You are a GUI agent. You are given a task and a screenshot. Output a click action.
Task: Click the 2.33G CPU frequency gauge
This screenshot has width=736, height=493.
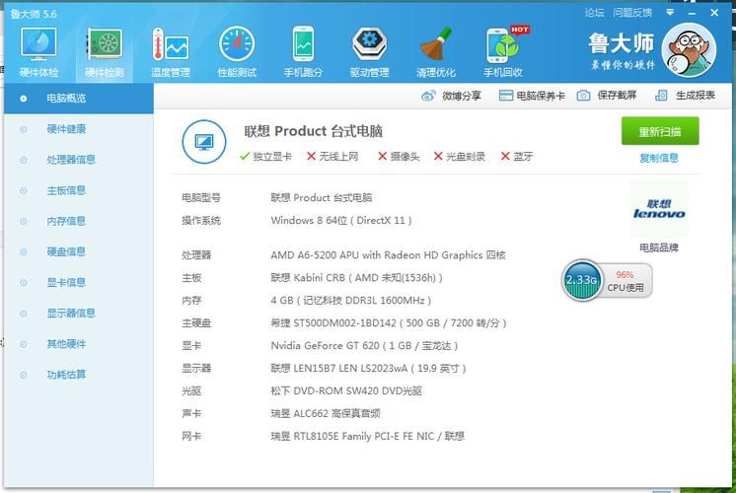(x=581, y=280)
